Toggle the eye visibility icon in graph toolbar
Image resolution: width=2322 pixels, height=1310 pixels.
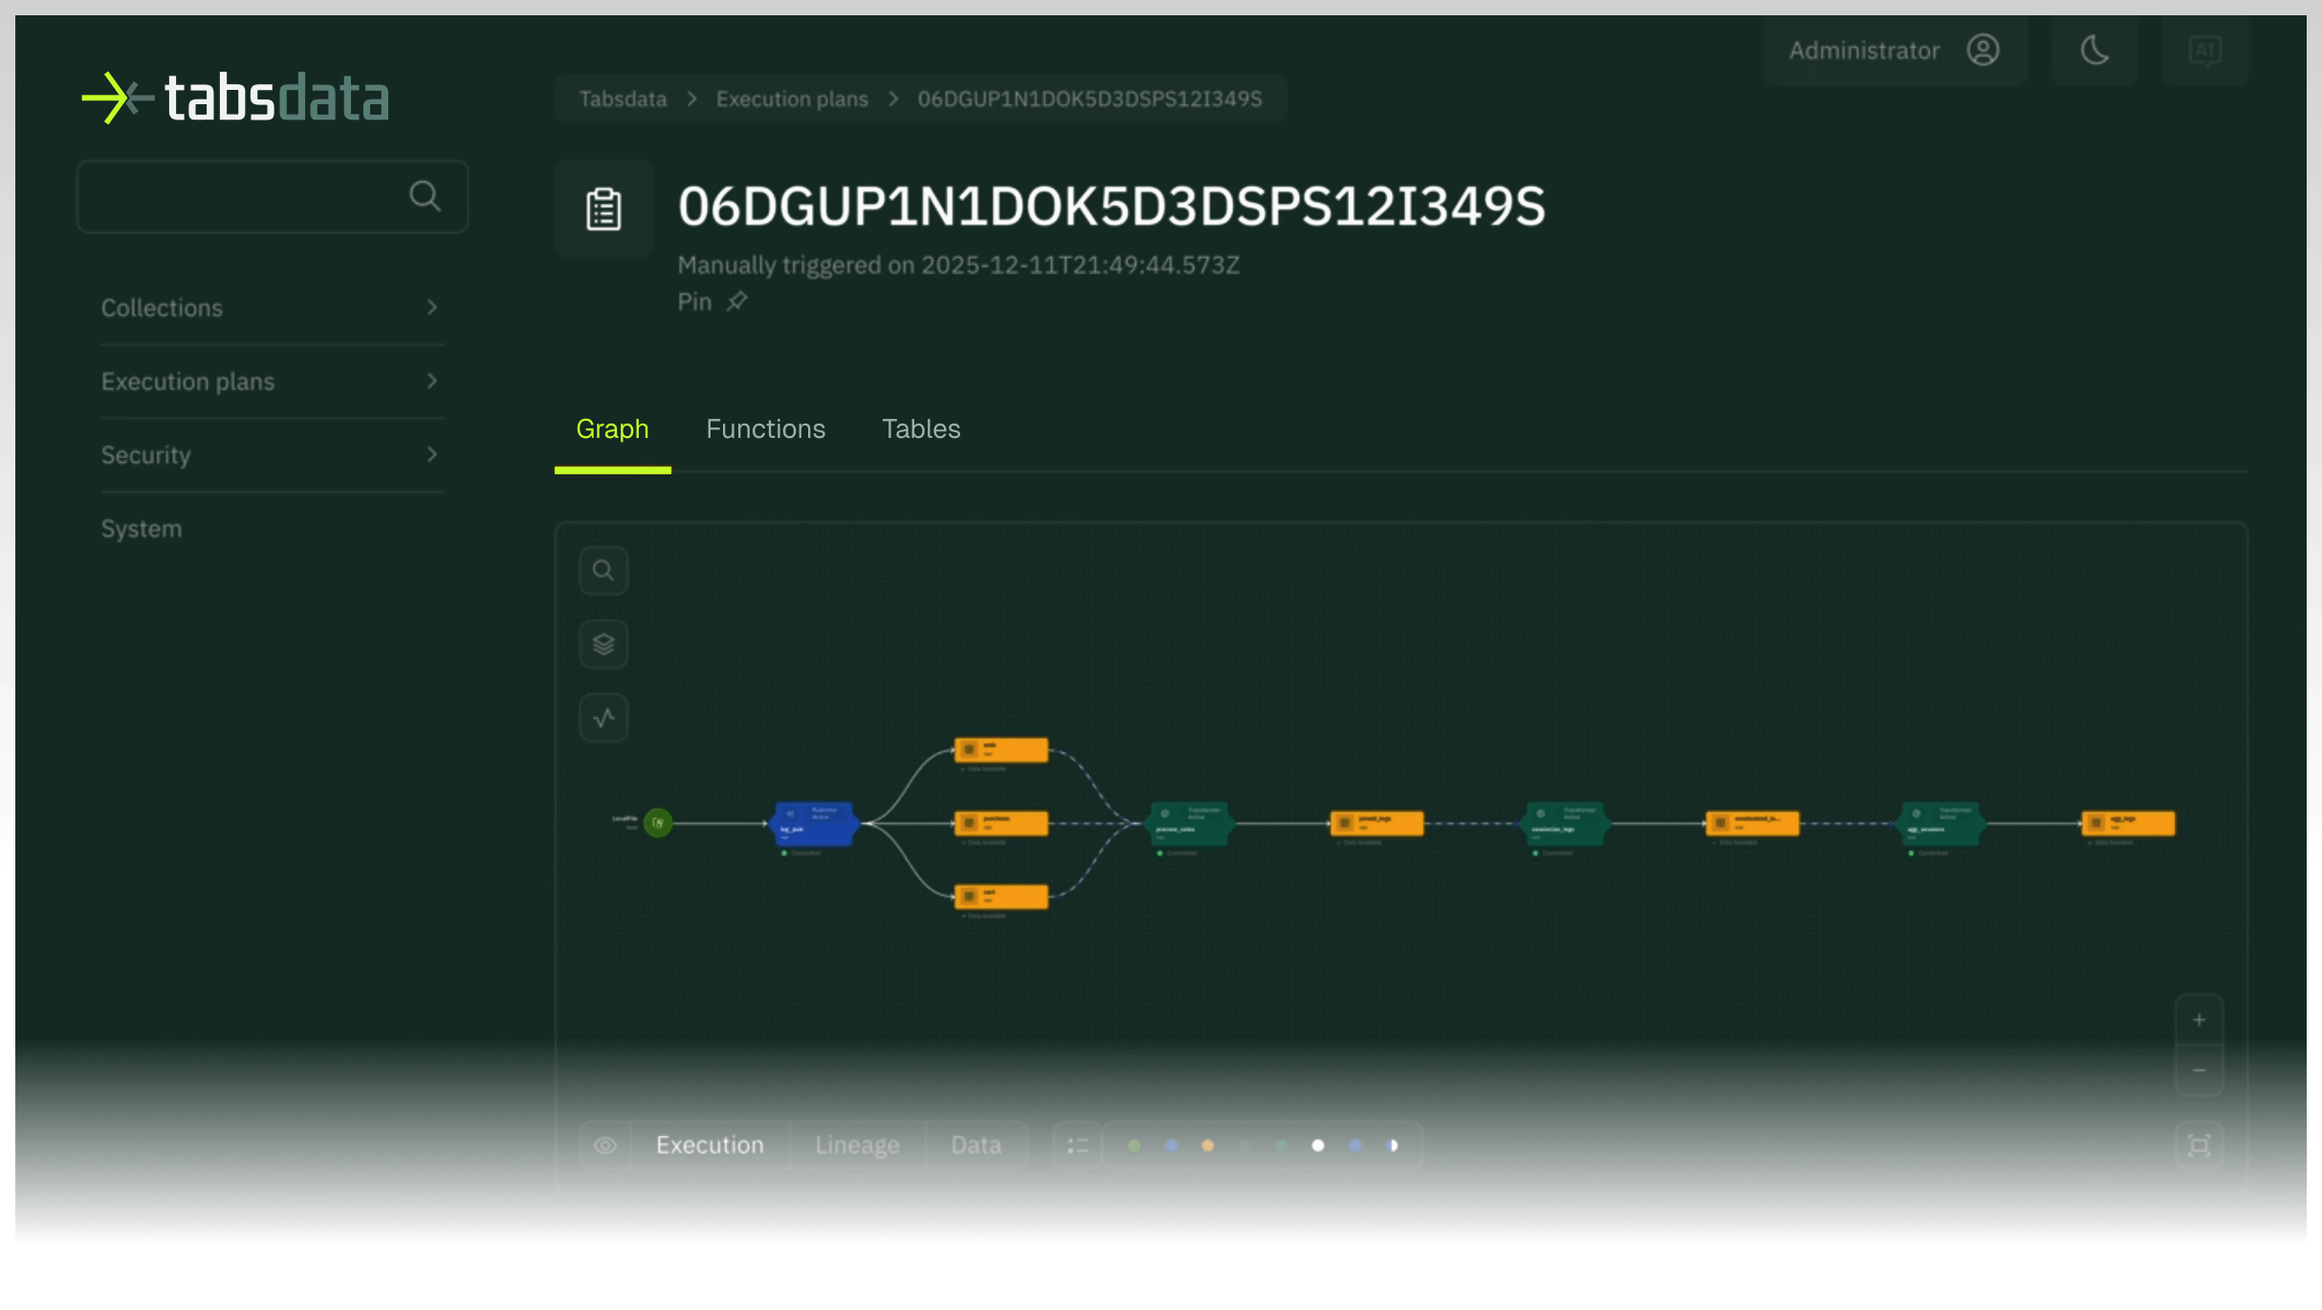click(x=605, y=1146)
